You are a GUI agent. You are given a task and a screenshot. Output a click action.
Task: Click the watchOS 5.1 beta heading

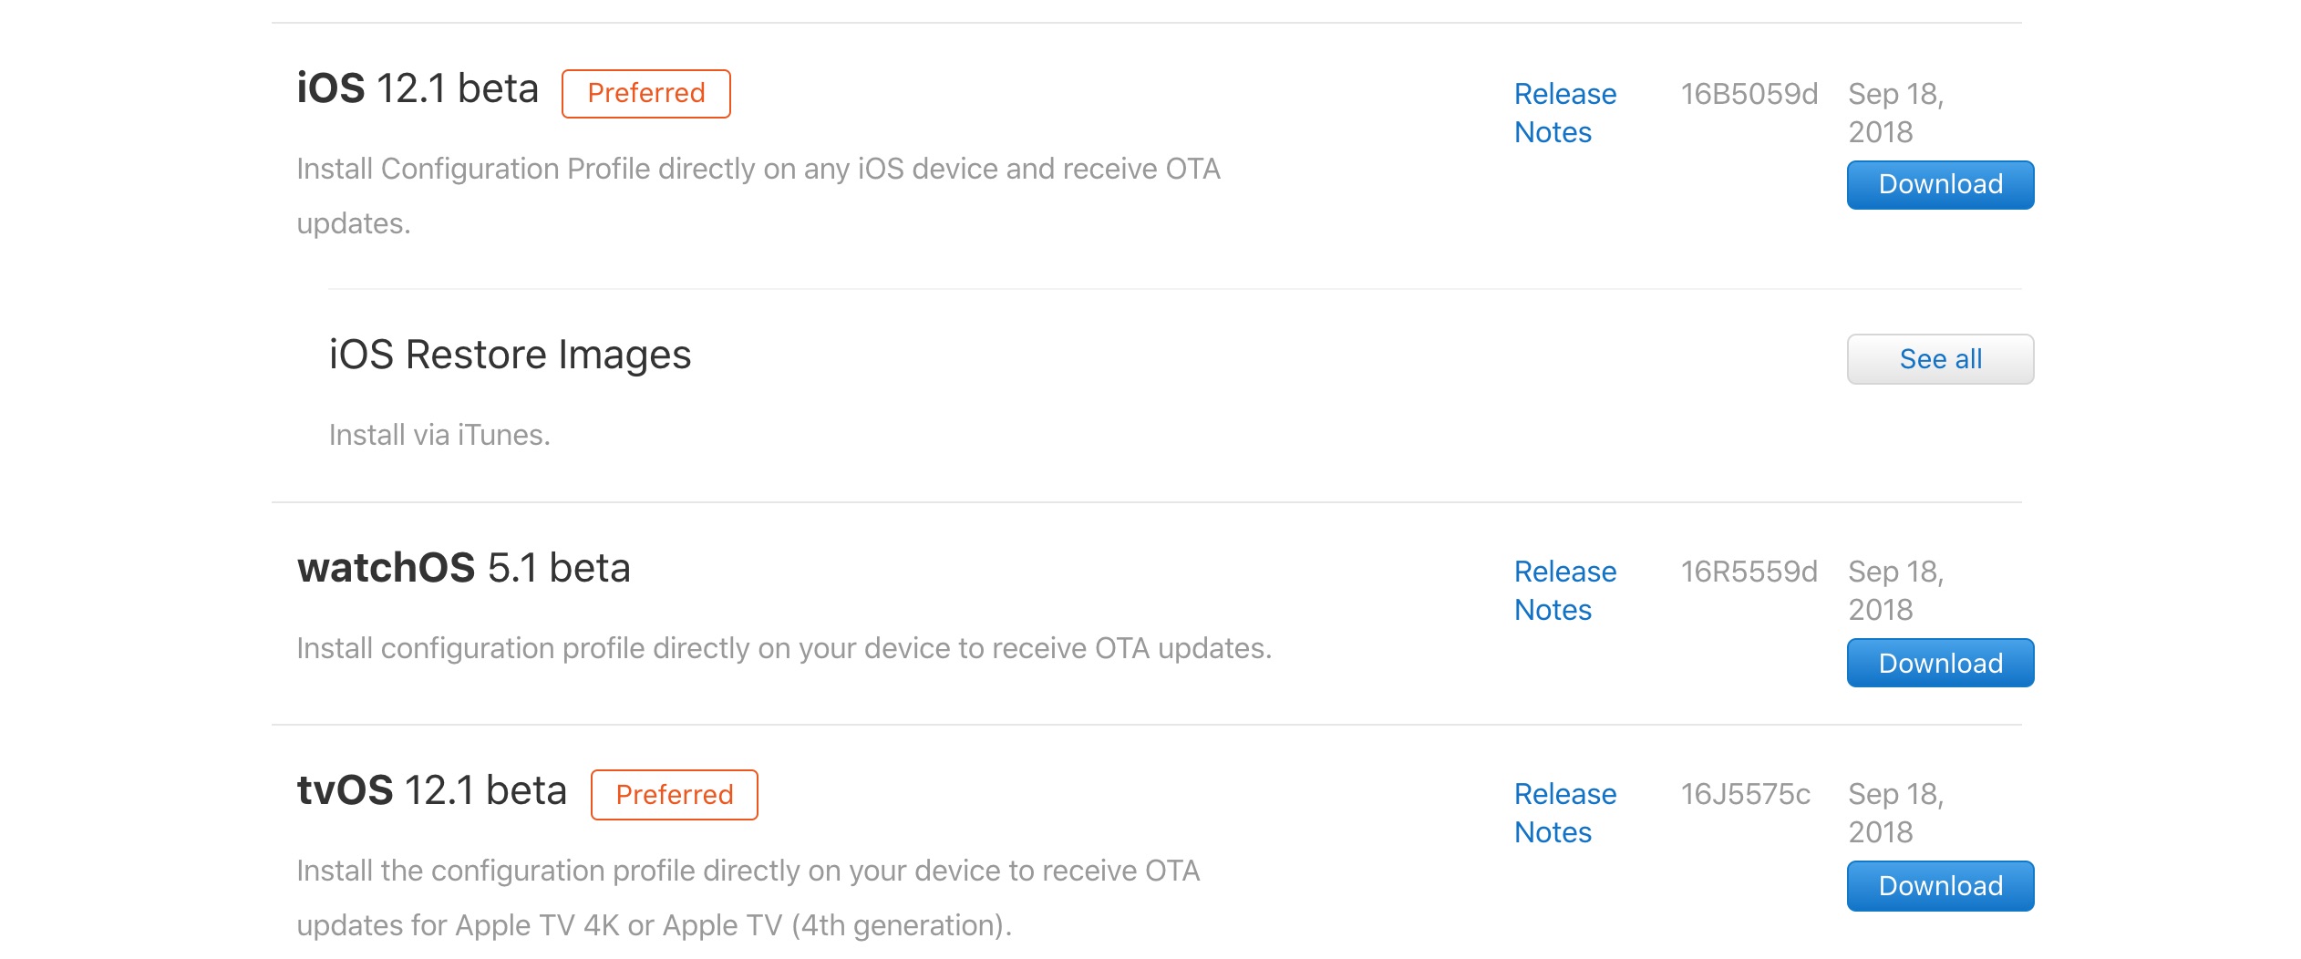[x=463, y=568]
